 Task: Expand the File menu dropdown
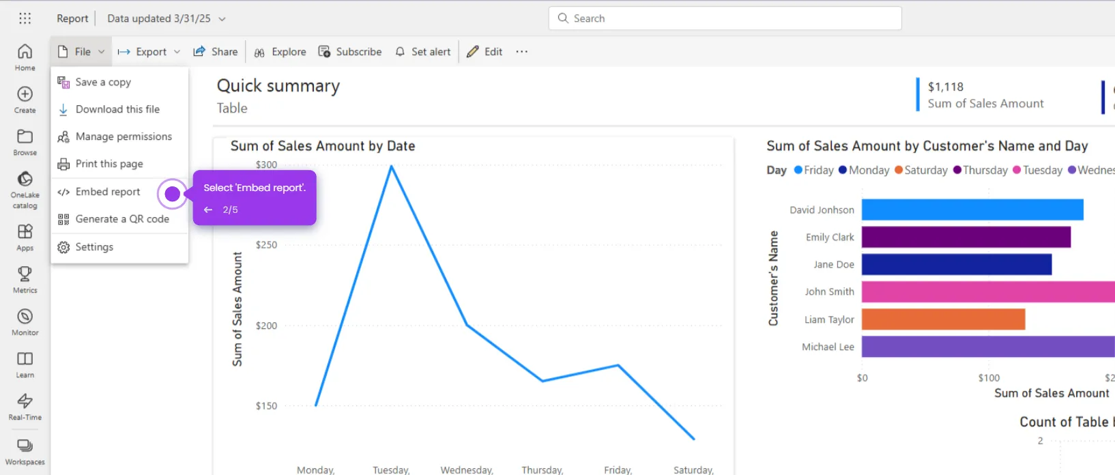[81, 52]
